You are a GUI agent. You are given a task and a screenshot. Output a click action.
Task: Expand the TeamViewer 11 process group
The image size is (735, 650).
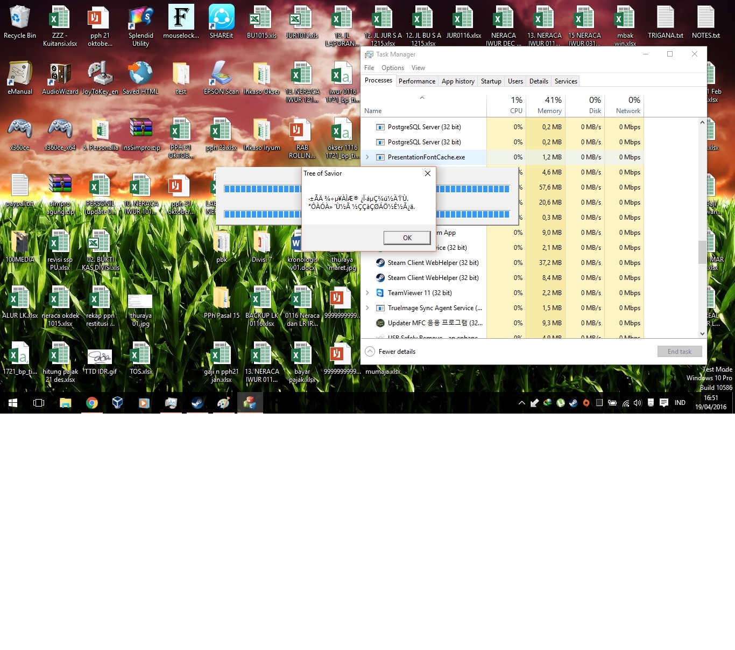[367, 293]
